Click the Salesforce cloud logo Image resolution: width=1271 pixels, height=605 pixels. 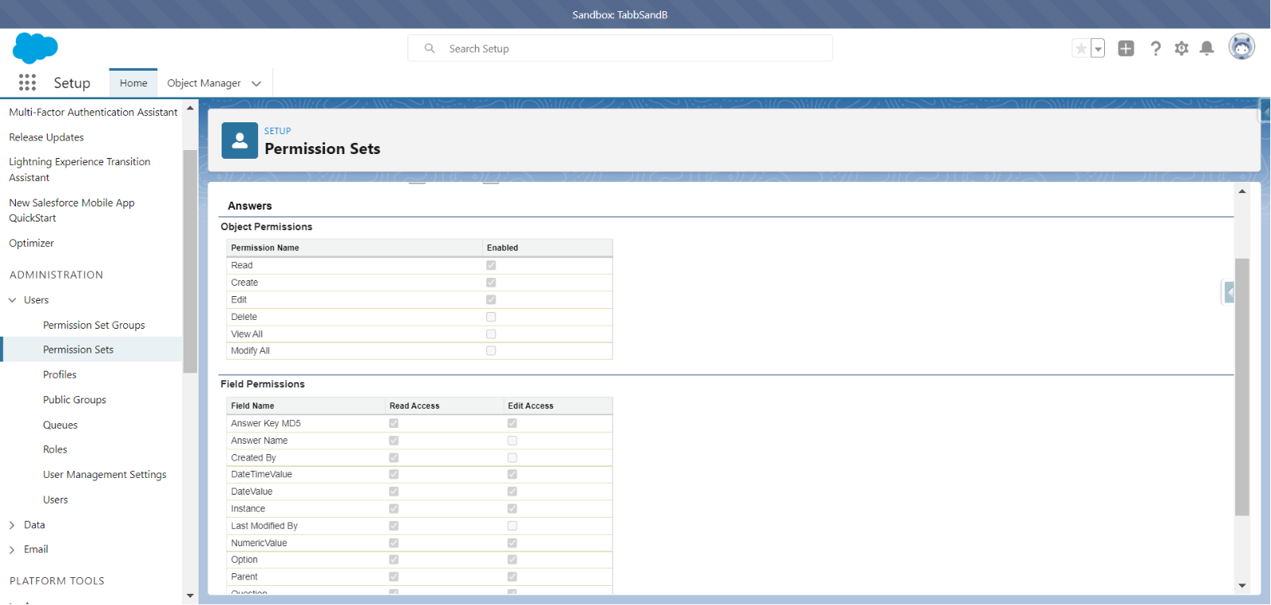tap(35, 48)
